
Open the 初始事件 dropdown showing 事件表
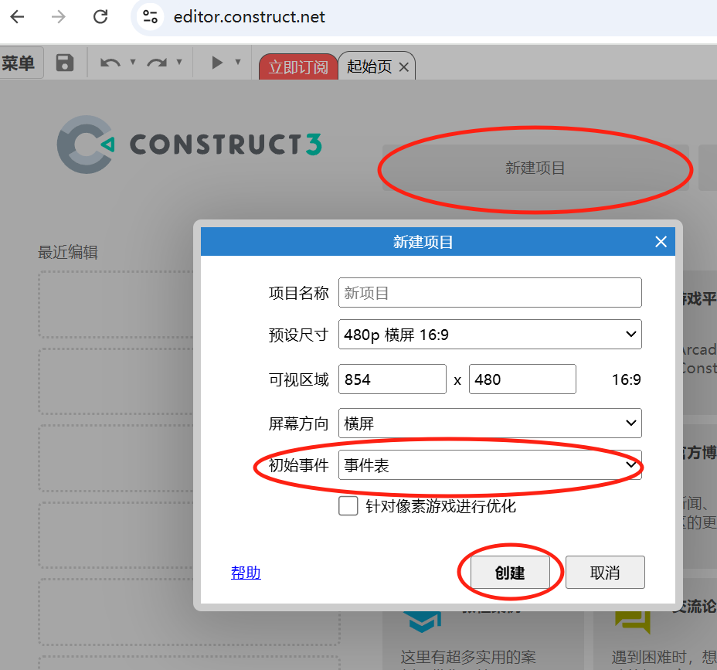490,467
